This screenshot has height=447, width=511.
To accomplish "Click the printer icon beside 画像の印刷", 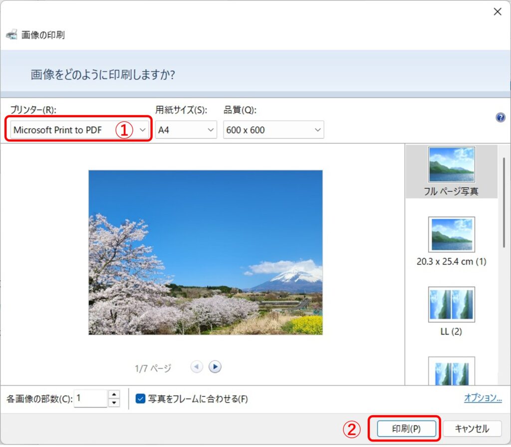I will (12, 34).
